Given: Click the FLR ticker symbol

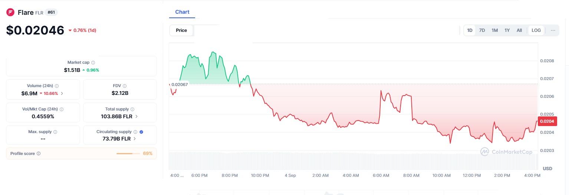Looking at the screenshot, I should point(39,13).
